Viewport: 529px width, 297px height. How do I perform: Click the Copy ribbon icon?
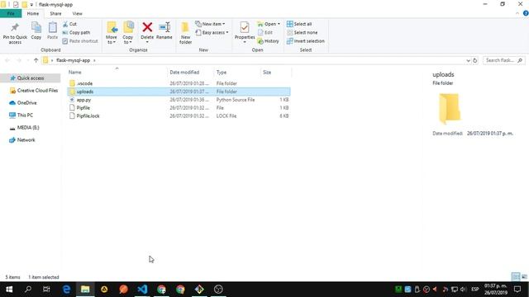coord(36,31)
